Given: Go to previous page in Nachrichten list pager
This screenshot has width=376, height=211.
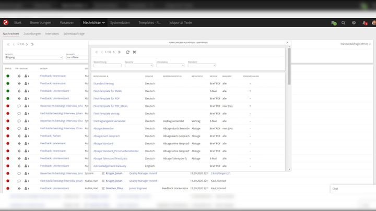Looking at the screenshot, I should (x=14, y=44).
